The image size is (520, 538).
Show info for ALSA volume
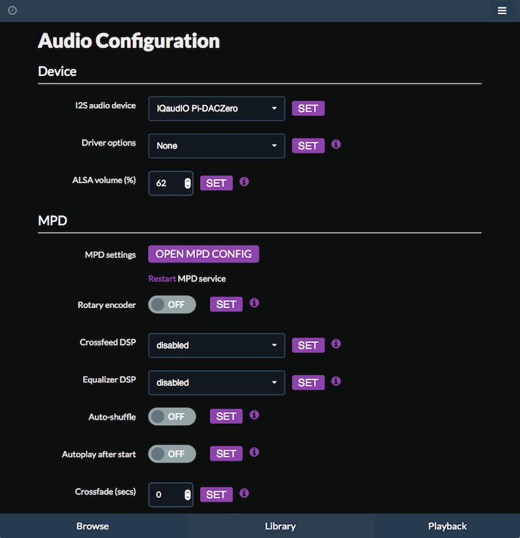click(244, 181)
